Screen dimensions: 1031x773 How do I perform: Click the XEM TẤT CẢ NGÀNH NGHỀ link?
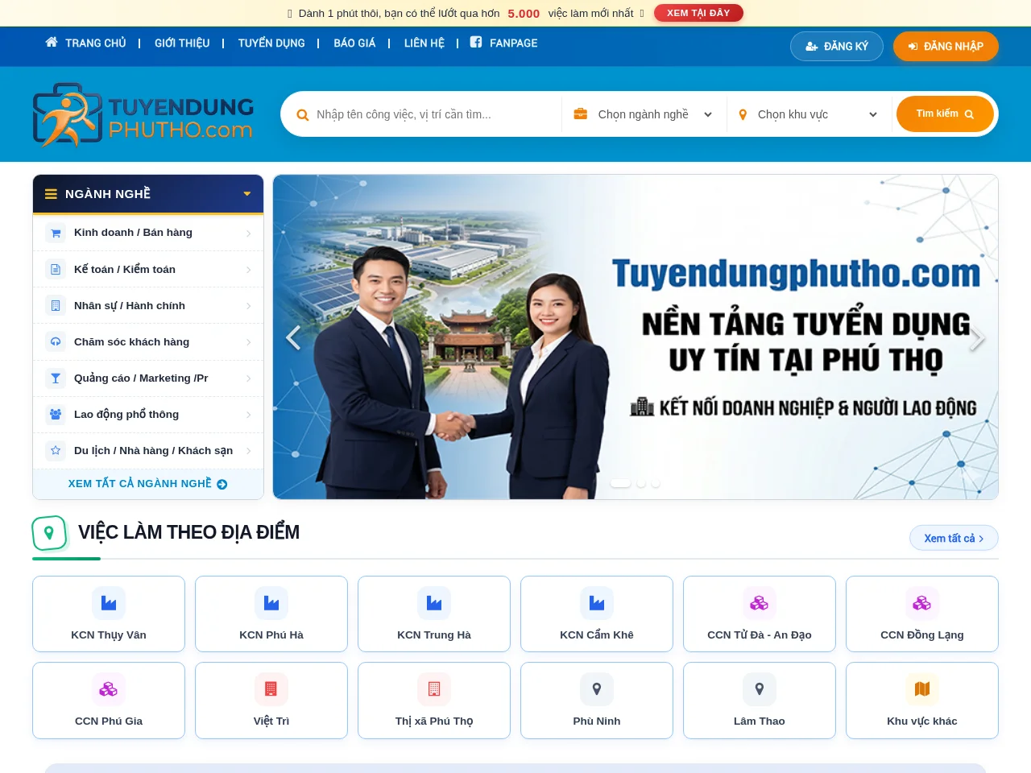pyautogui.click(x=147, y=484)
